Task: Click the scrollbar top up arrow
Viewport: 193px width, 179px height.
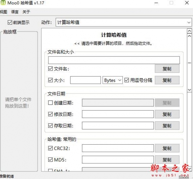Action: 189,31
